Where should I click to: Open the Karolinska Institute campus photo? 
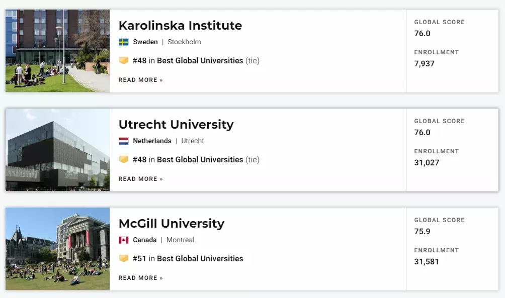(58, 51)
